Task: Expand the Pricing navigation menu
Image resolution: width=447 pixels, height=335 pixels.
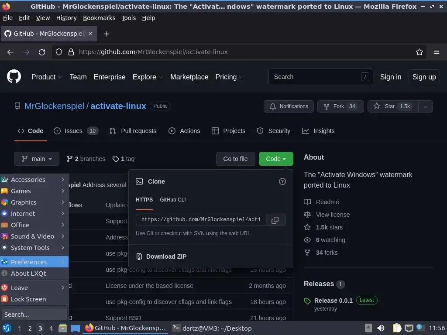Action: 230,77
